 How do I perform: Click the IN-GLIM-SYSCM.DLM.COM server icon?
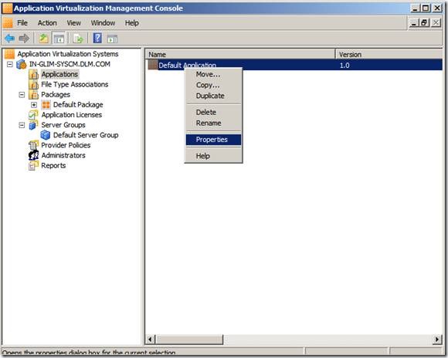[22, 64]
